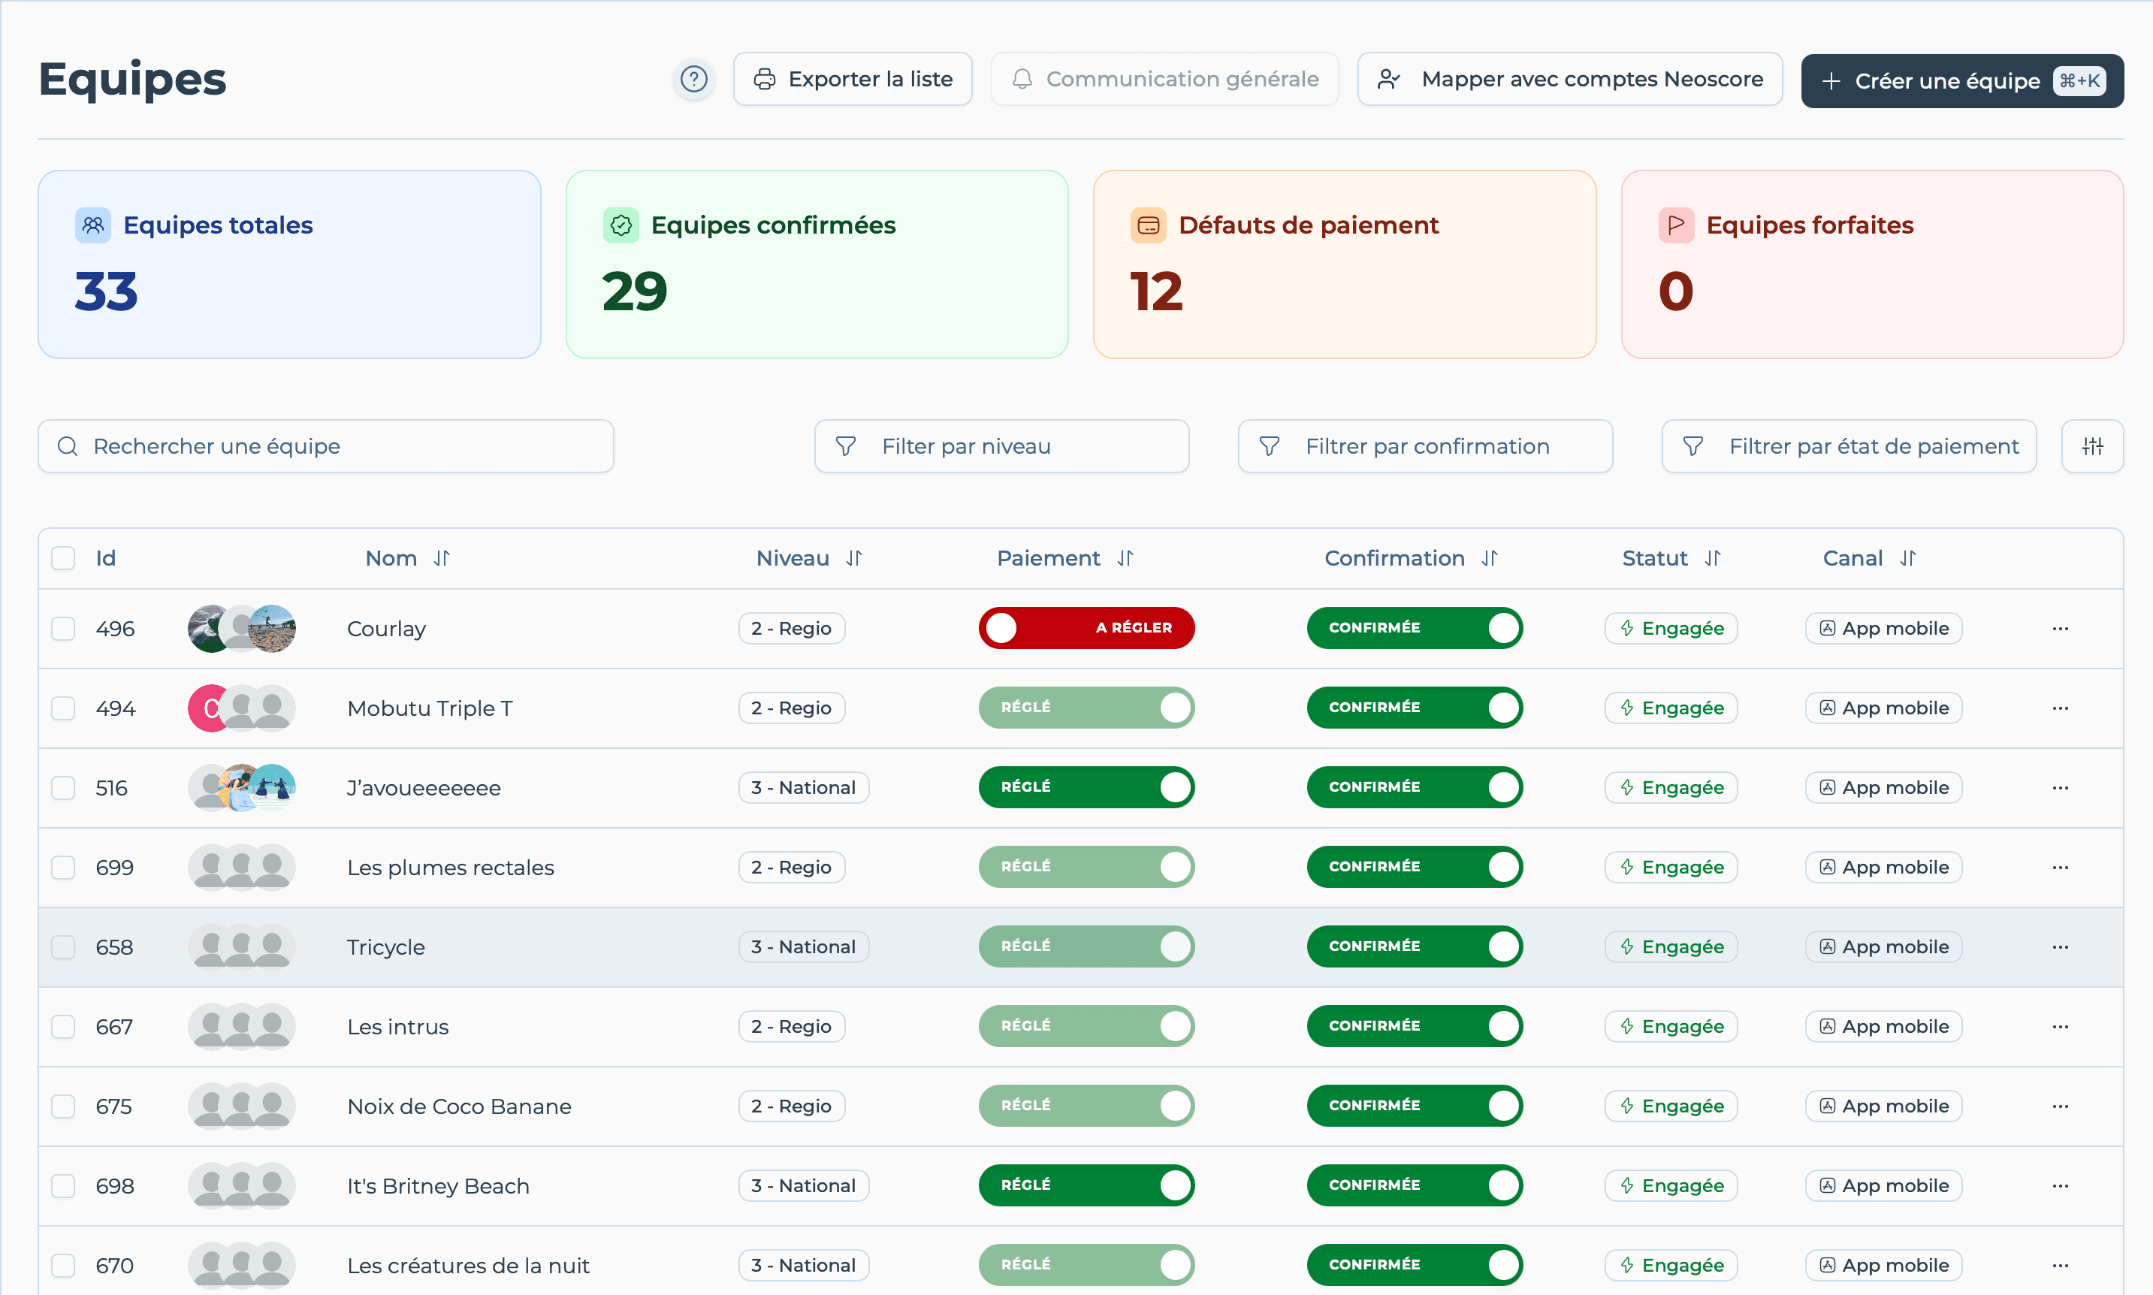
Task: Click the search magnifier icon
Action: pyautogui.click(x=67, y=446)
